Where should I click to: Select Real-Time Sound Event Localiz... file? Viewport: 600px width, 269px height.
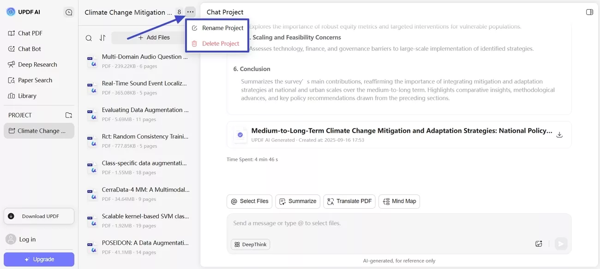[138, 88]
